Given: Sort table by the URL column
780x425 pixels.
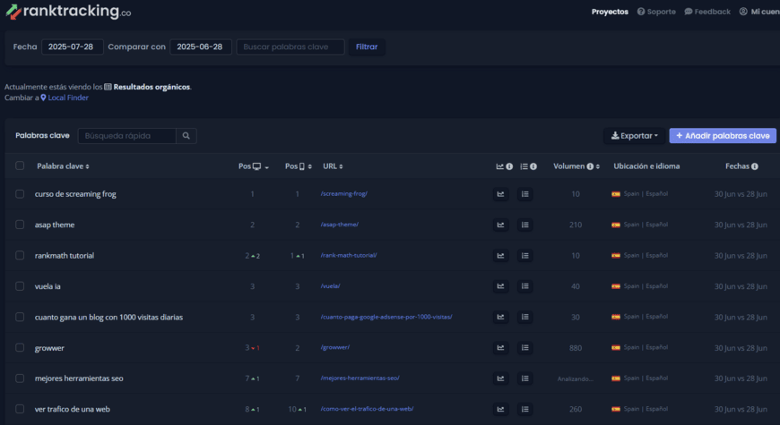Looking at the screenshot, I should point(333,166).
